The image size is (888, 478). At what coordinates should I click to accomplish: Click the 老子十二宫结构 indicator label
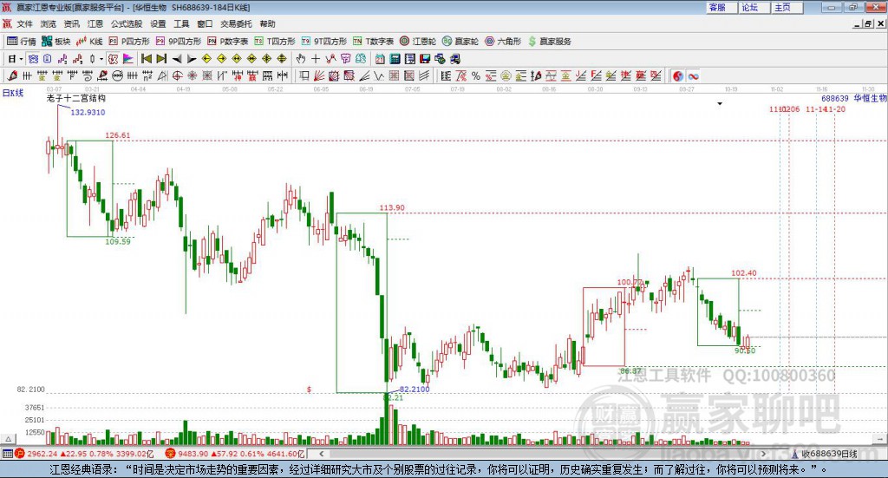[x=76, y=98]
